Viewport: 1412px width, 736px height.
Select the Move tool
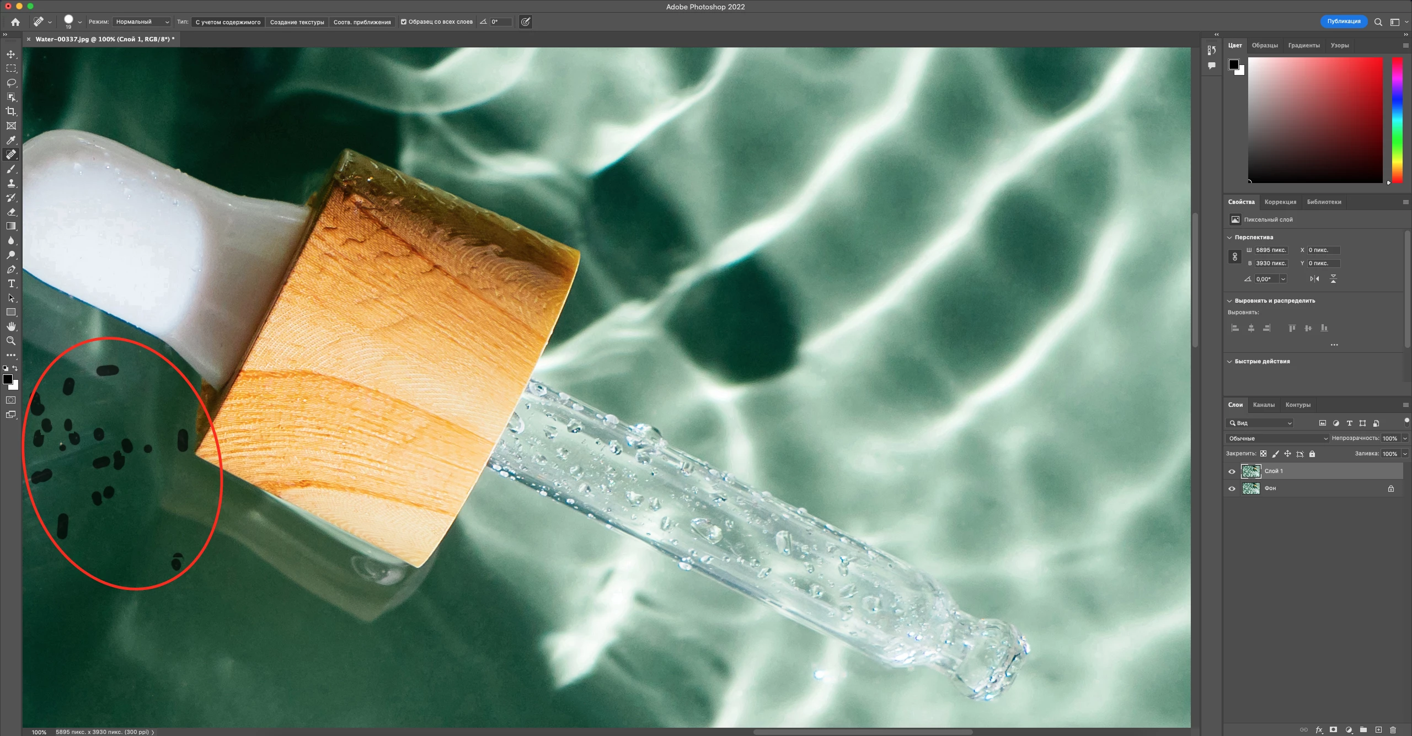coord(11,54)
